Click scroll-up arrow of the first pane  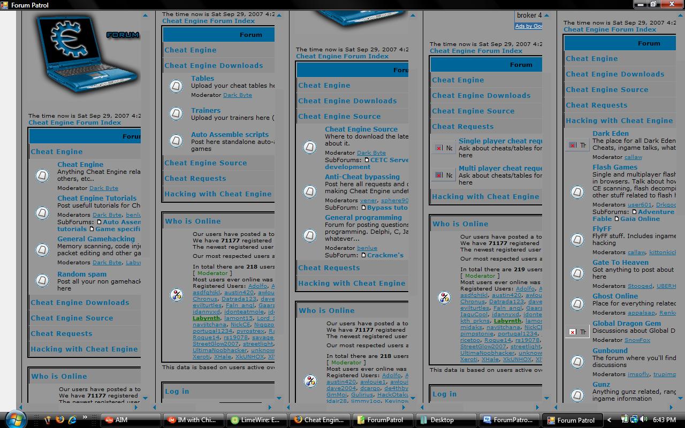pyautogui.click(x=145, y=16)
